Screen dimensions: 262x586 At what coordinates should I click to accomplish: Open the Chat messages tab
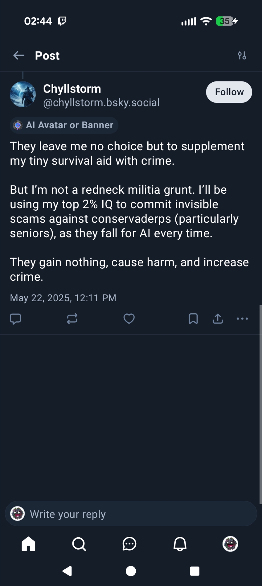pyautogui.click(x=129, y=544)
